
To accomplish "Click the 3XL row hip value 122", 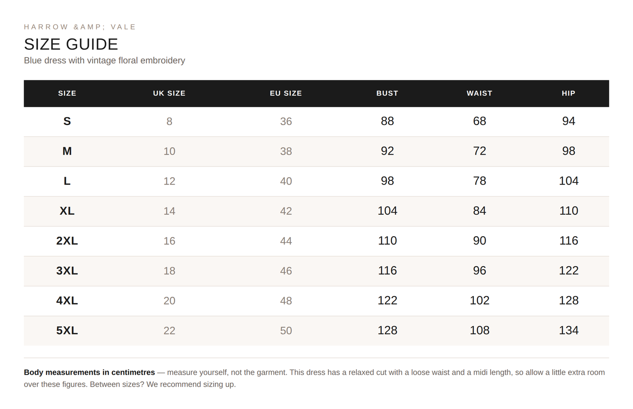I will [x=568, y=270].
